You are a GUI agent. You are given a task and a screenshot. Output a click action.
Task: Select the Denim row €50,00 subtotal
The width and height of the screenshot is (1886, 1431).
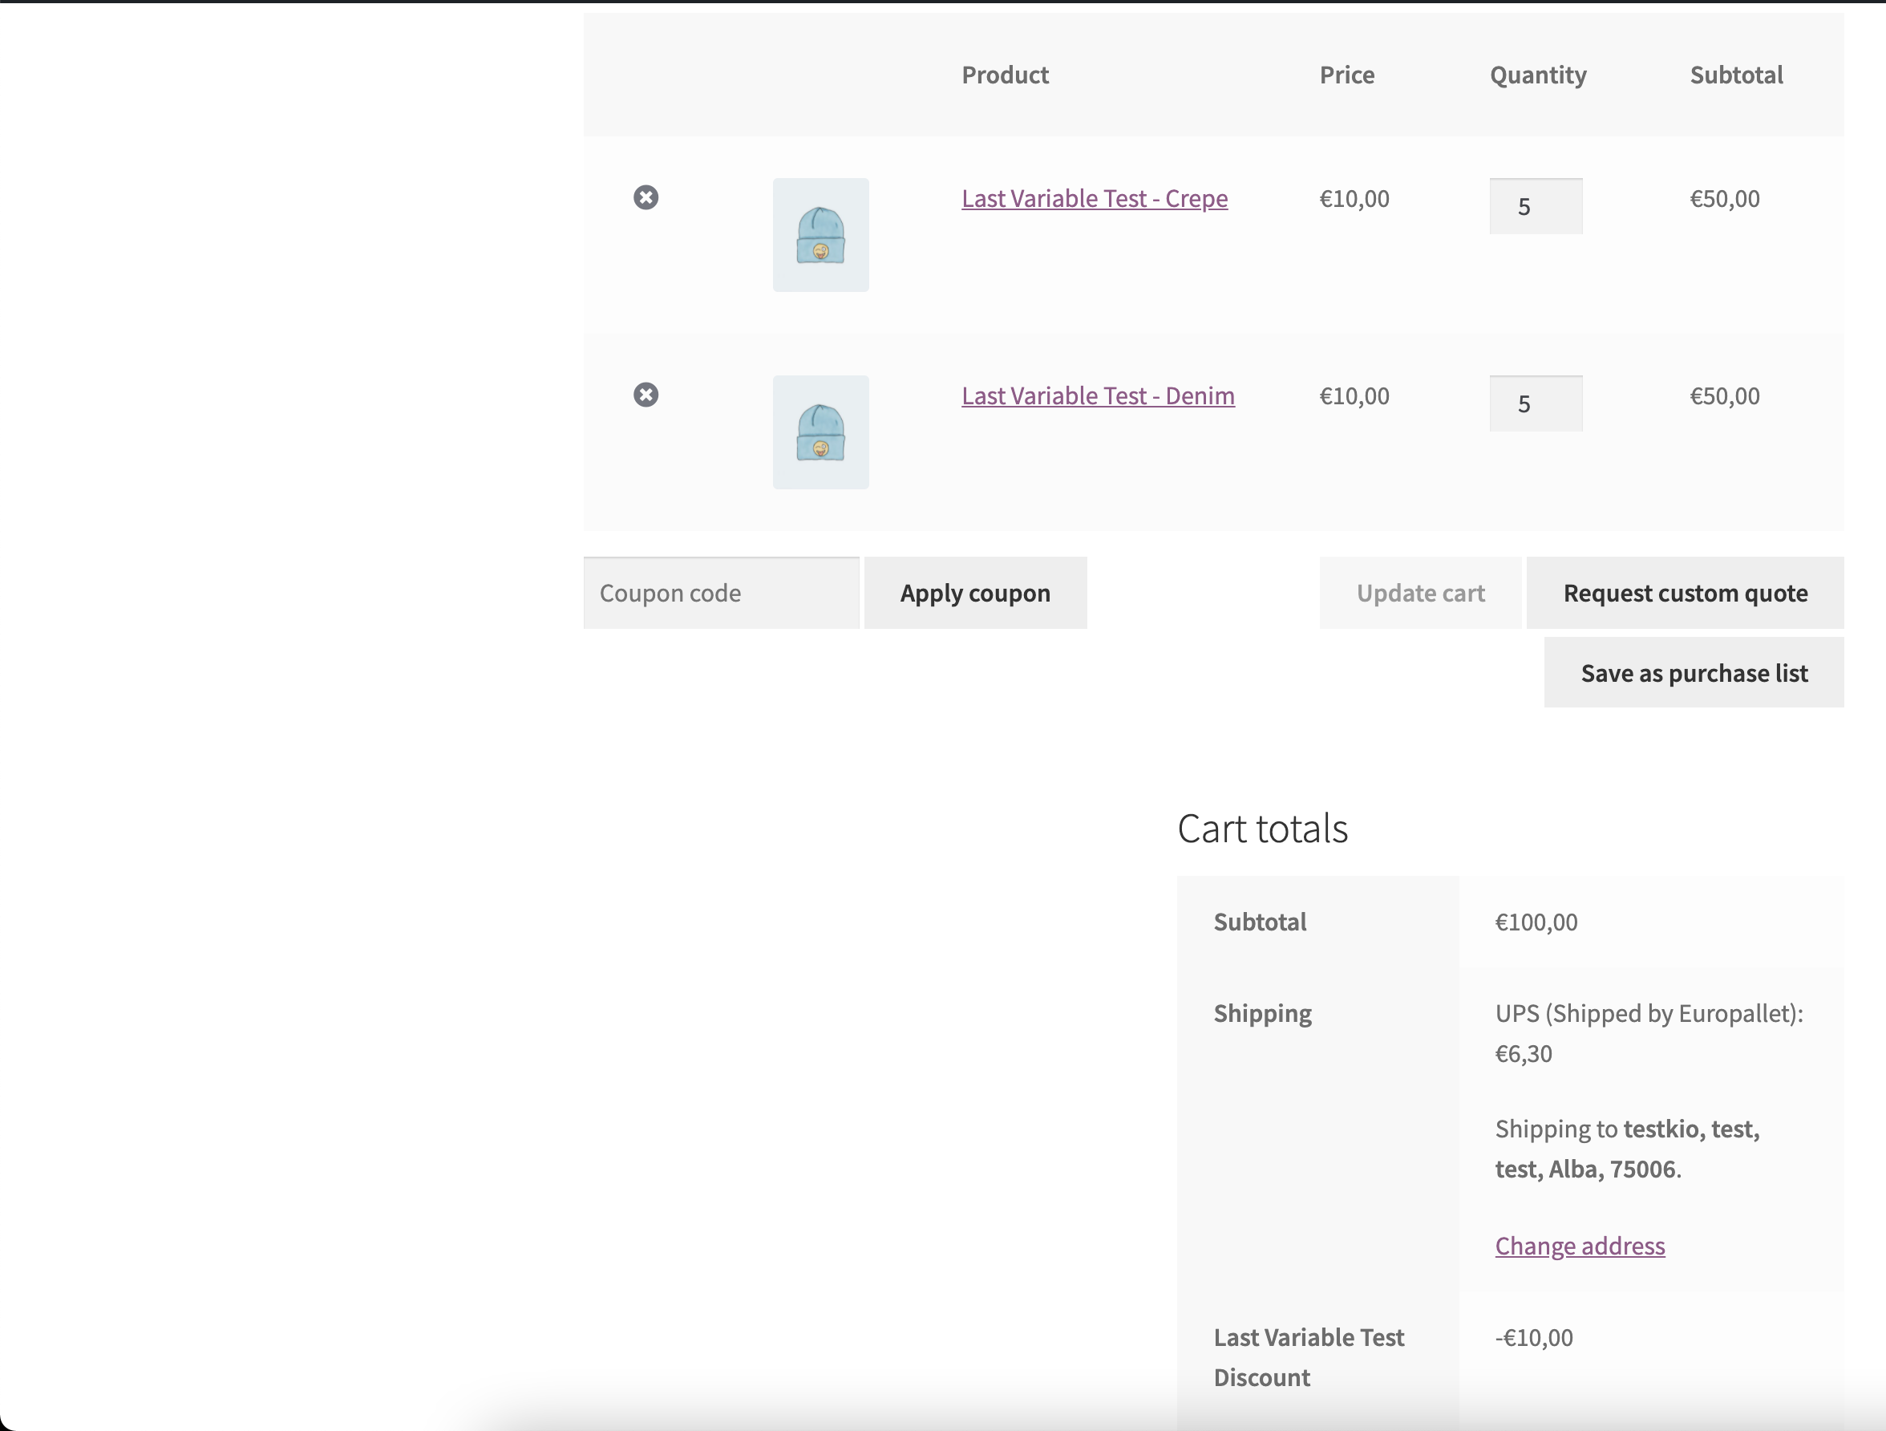click(1724, 395)
